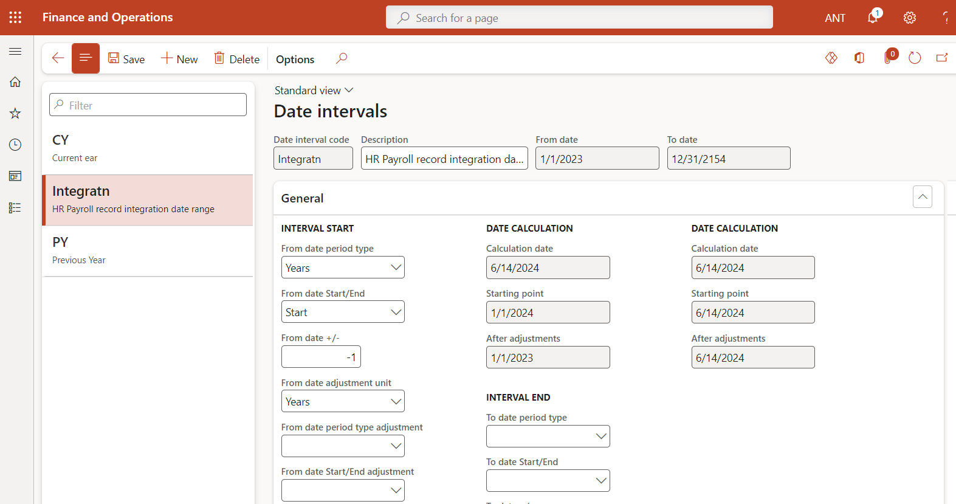Click the Finance and Operations title
Image resolution: width=956 pixels, height=504 pixels.
coord(108,18)
